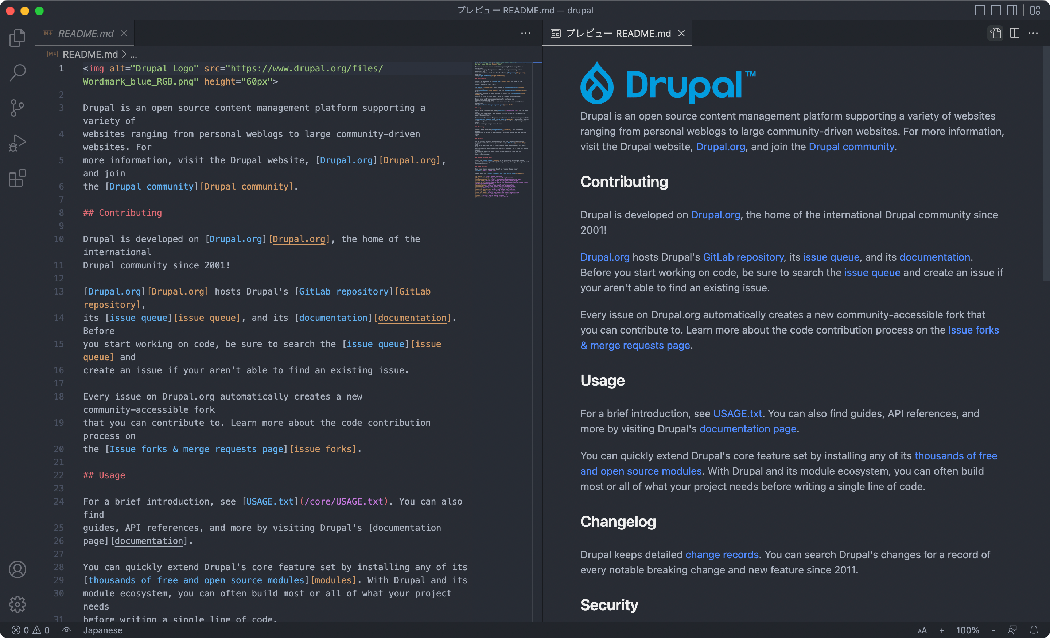Open the Explorer view in activity bar
The width and height of the screenshot is (1050, 638).
coord(17,38)
